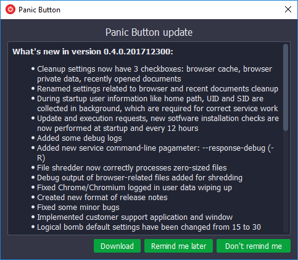Choose Remind me later
This screenshot has width=298, height=260.
[178, 246]
